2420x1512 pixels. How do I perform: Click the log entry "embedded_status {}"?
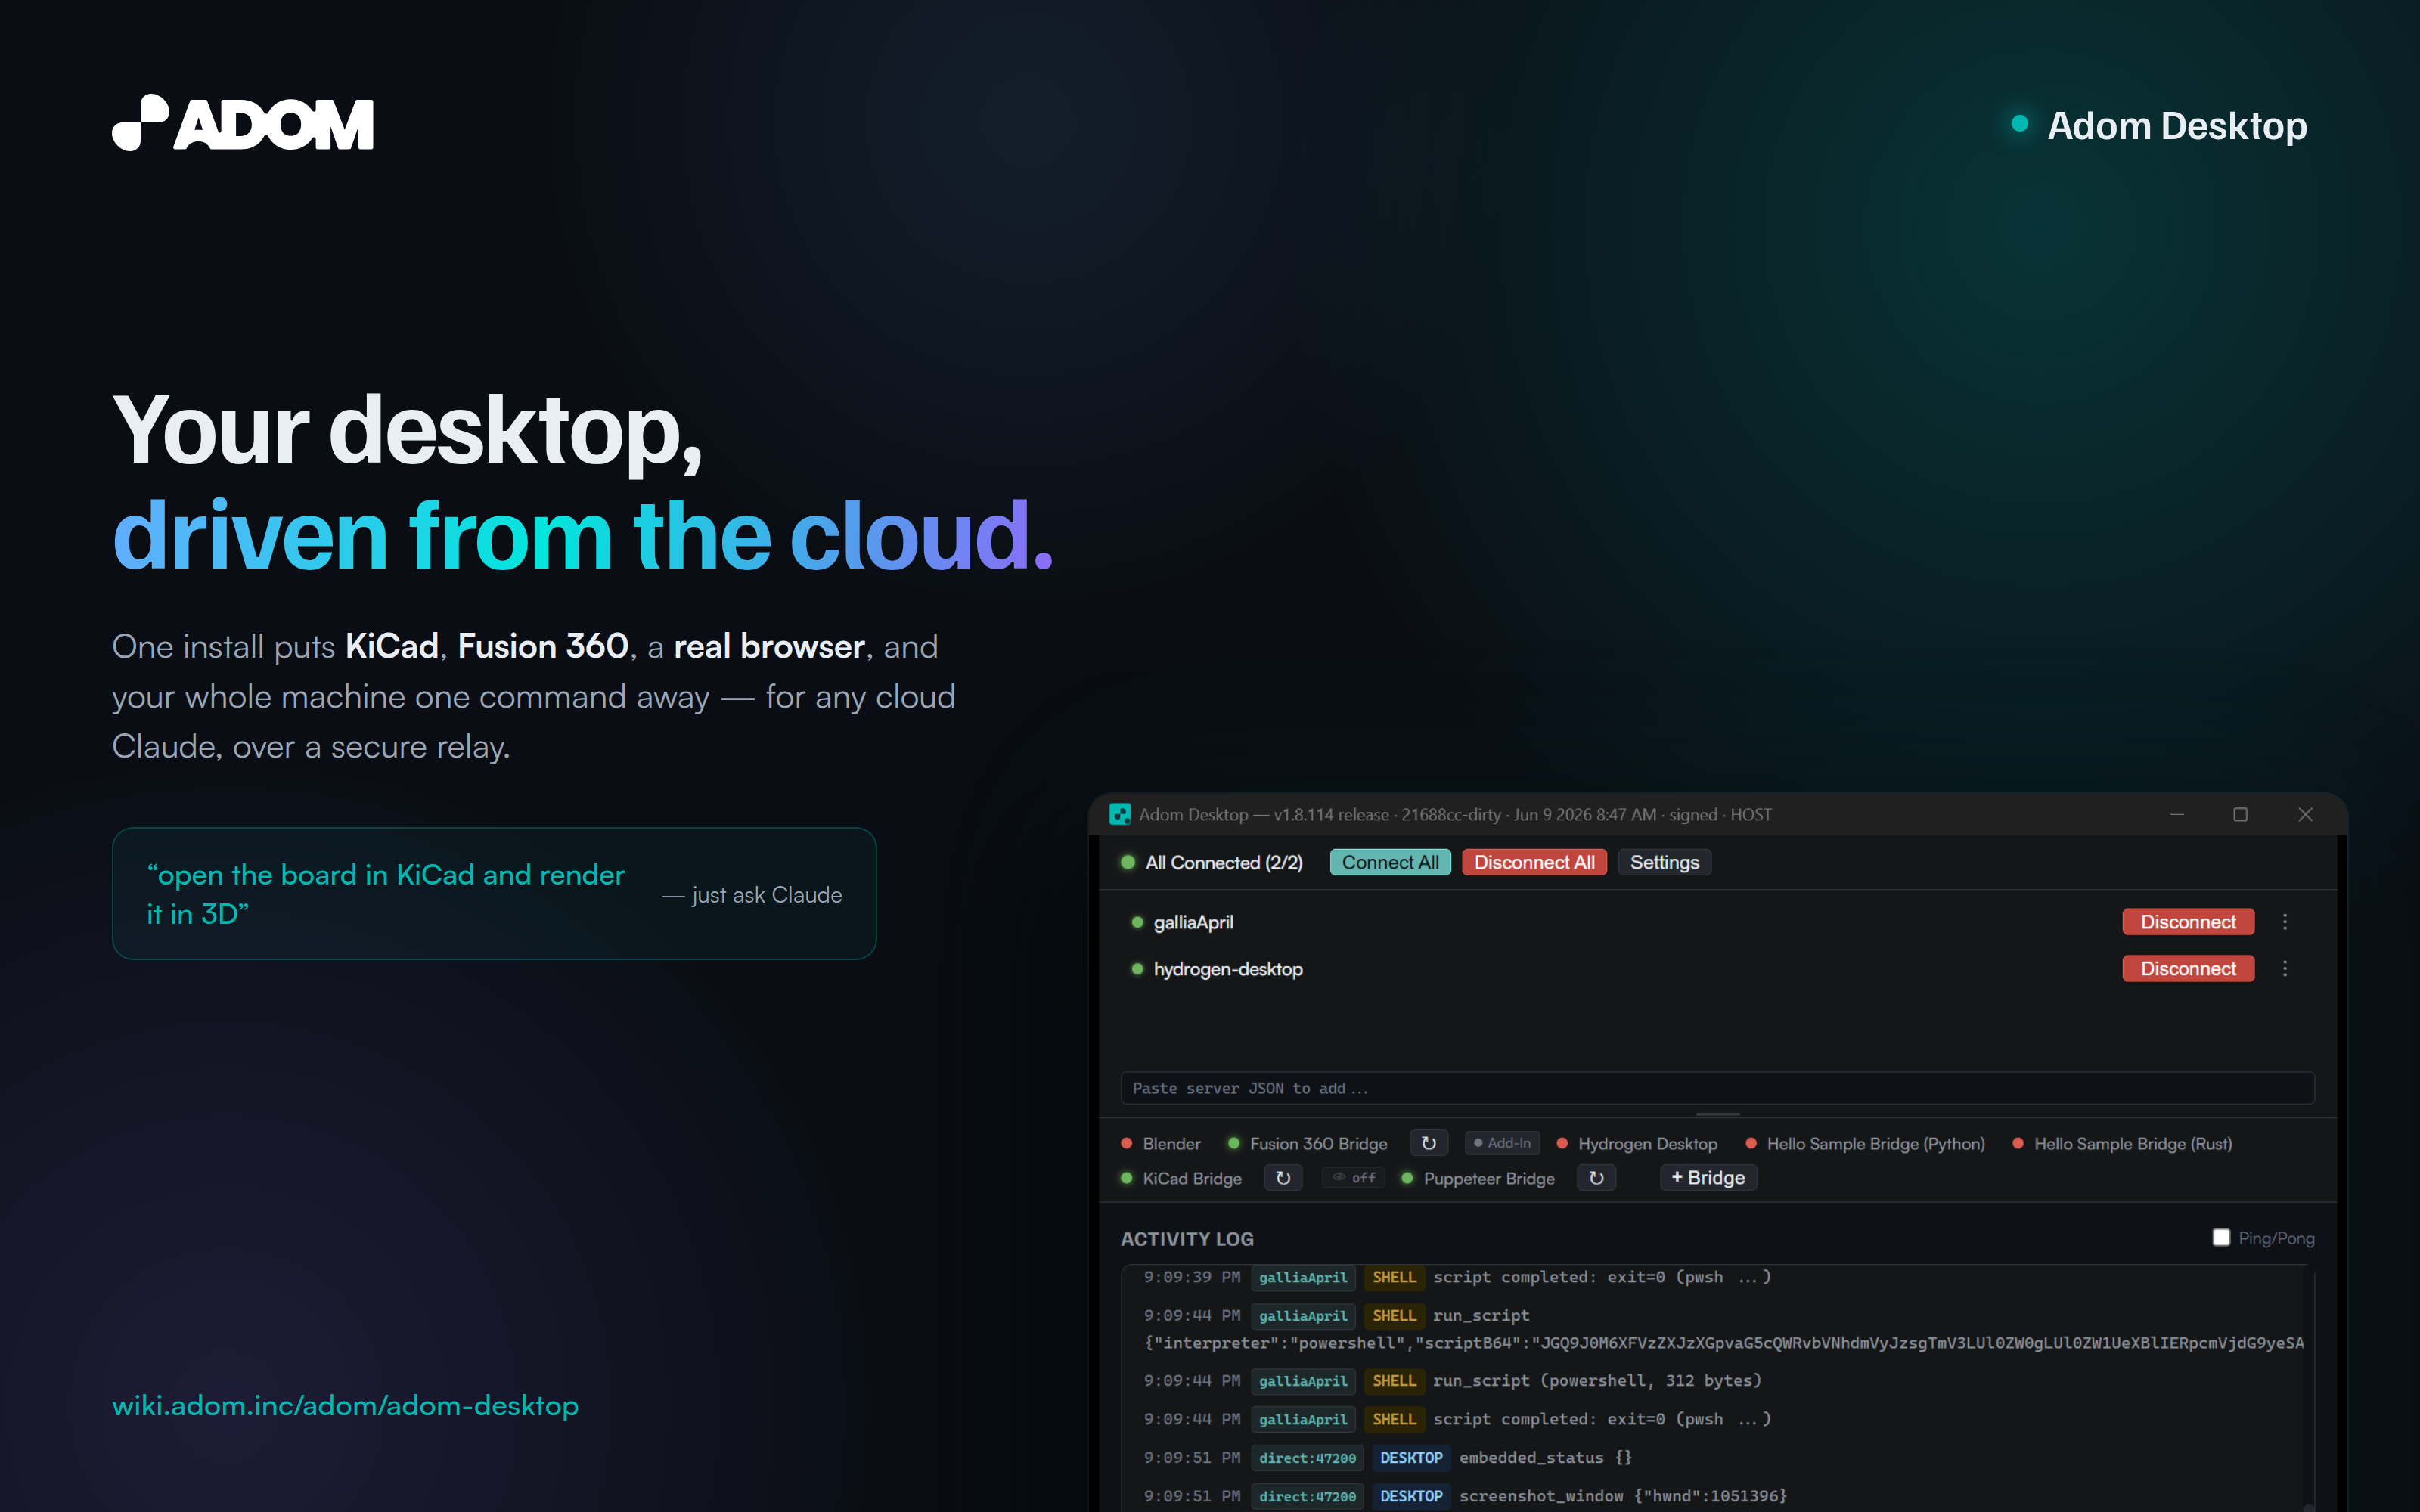[1545, 1458]
